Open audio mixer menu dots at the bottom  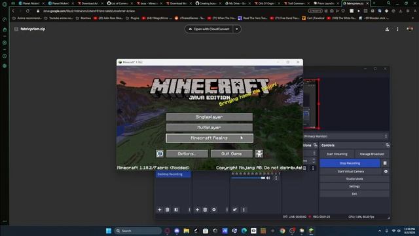[244, 210]
